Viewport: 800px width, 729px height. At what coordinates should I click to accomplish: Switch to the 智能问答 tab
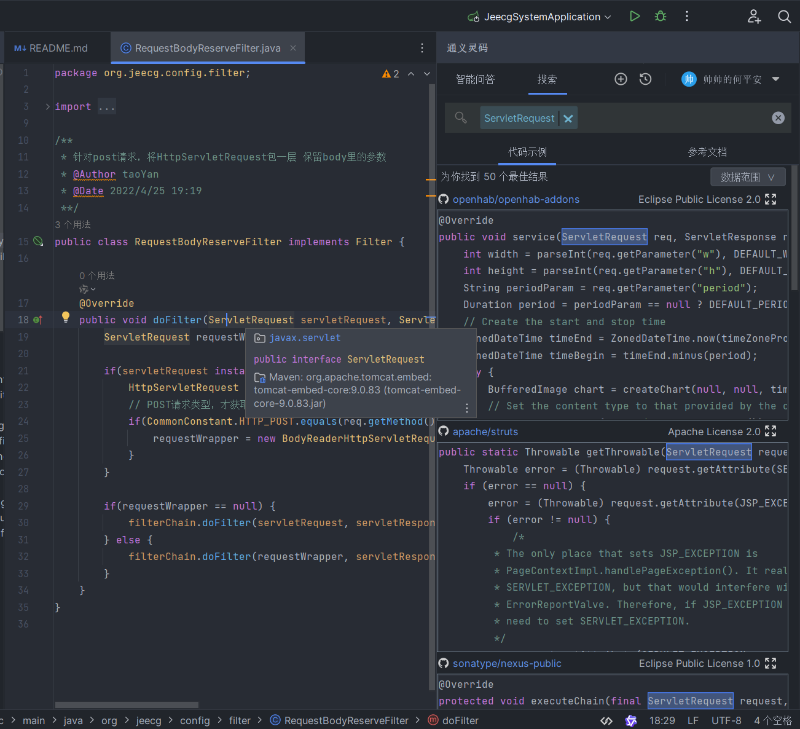[475, 79]
